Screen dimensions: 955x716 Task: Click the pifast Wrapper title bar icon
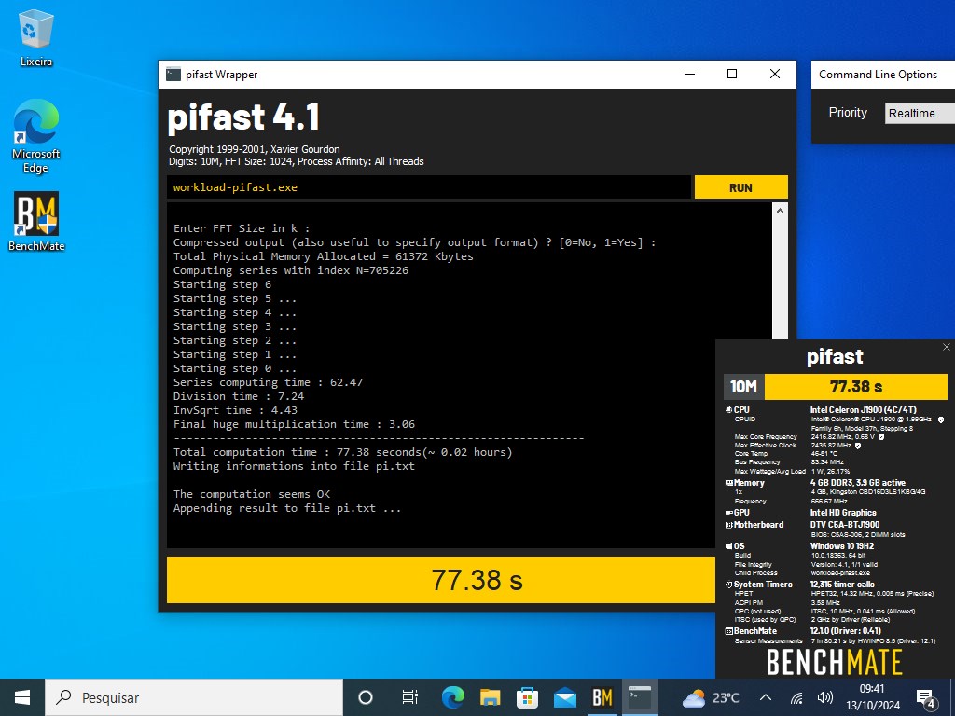click(x=173, y=75)
